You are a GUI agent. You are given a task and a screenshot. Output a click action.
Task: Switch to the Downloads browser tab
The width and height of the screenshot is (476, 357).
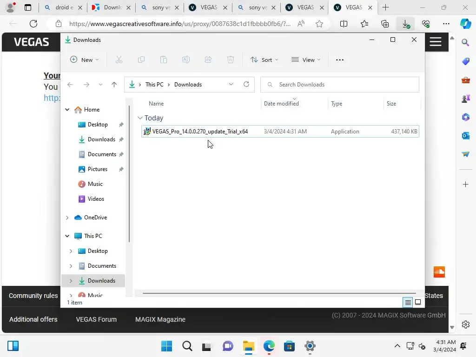pos(112,7)
